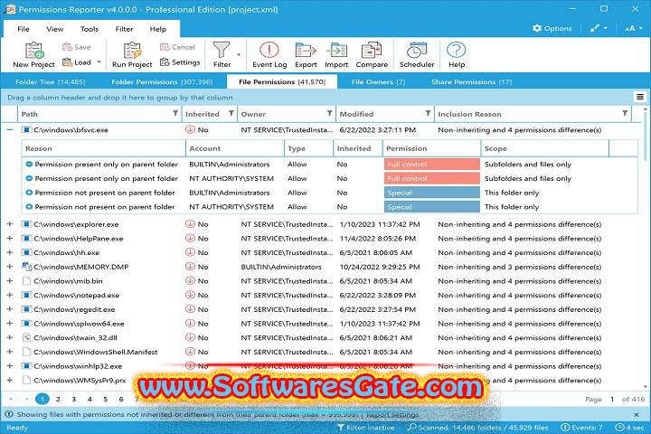
Task: Open the Filter dropdown arrow
Action: coord(239,55)
